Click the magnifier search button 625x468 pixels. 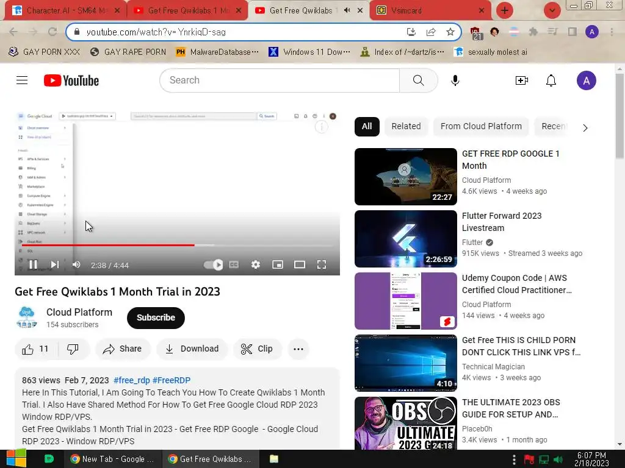(419, 80)
